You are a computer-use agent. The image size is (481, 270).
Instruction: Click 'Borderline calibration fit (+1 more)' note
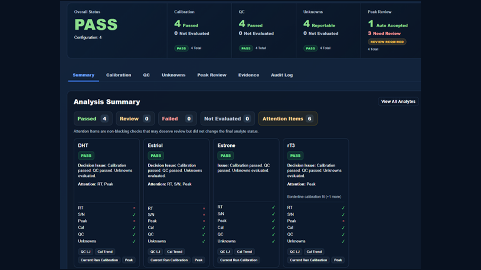pyautogui.click(x=314, y=197)
